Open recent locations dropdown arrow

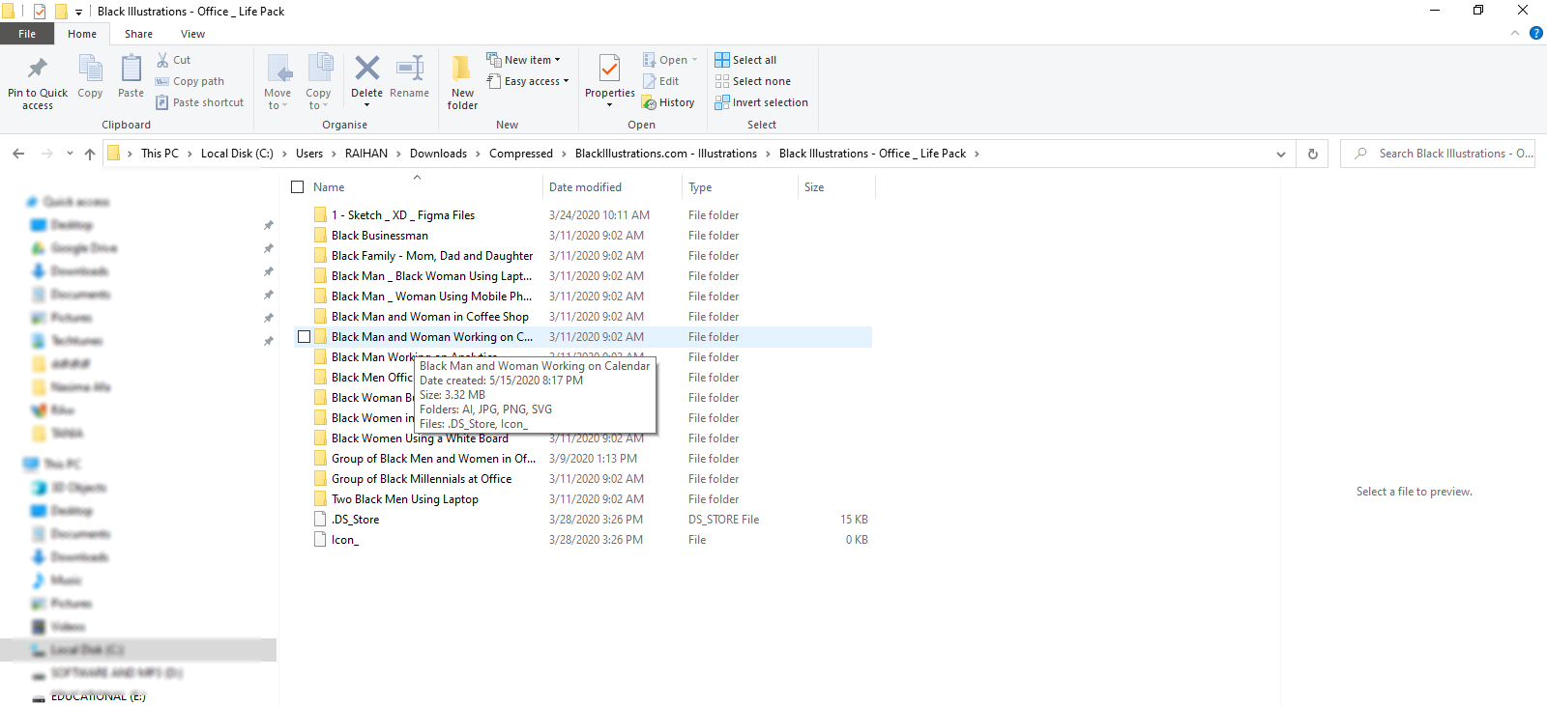(x=70, y=154)
